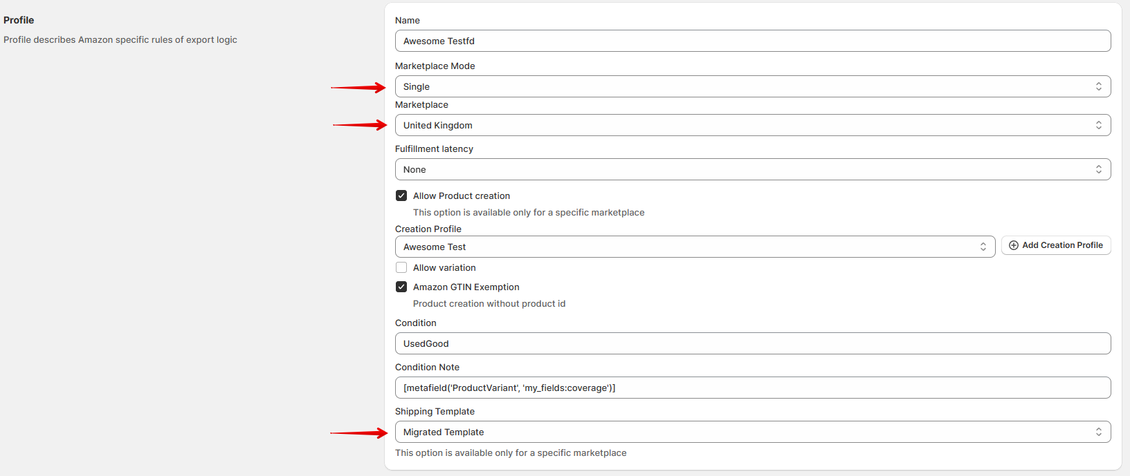This screenshot has height=476, width=1130.
Task: Click the Condition Note metafield input
Action: (753, 388)
